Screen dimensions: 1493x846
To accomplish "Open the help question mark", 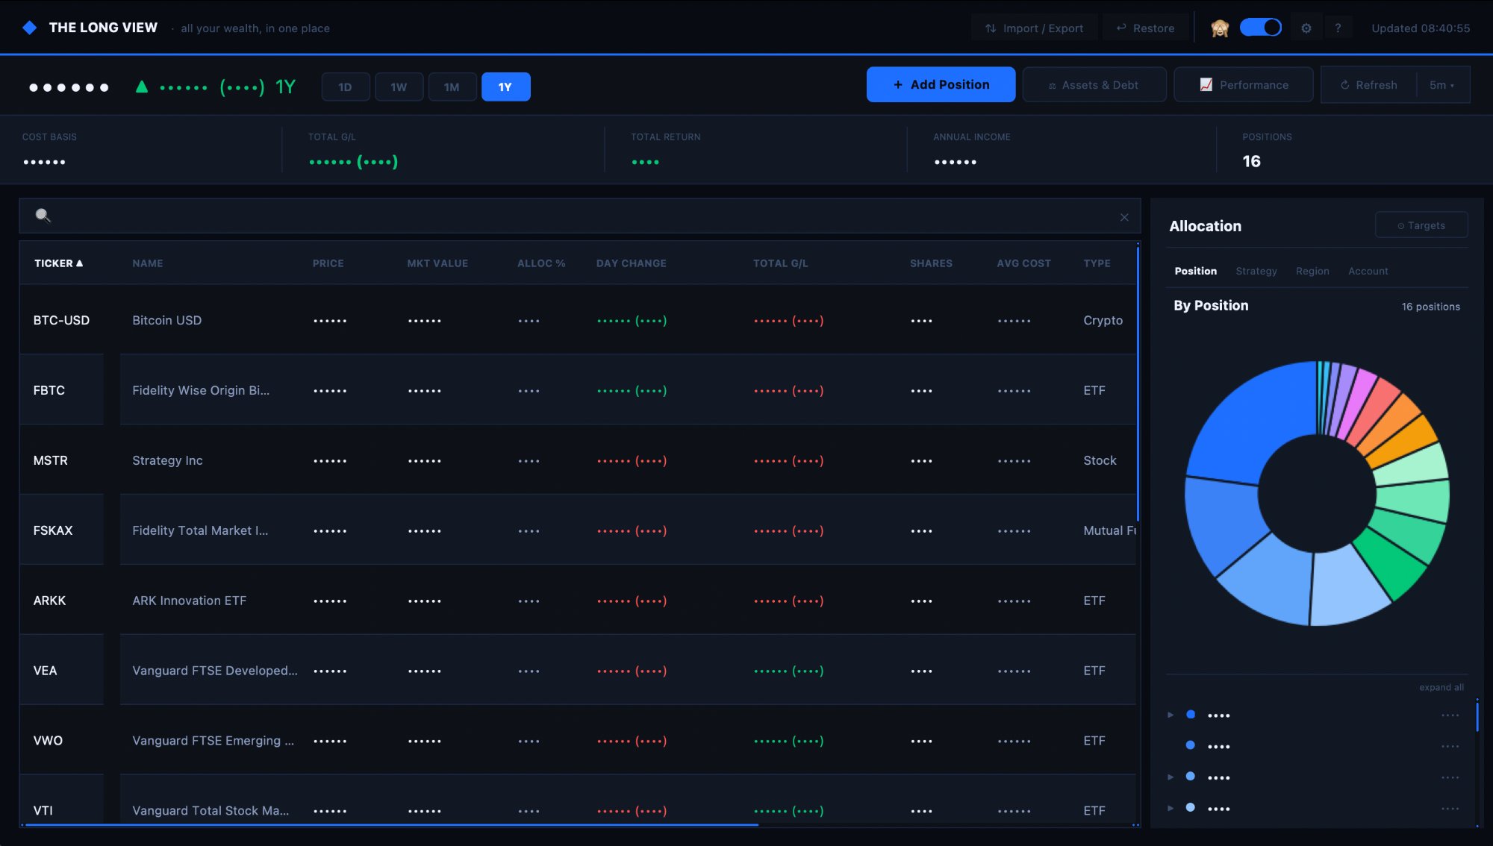I will click(x=1338, y=27).
